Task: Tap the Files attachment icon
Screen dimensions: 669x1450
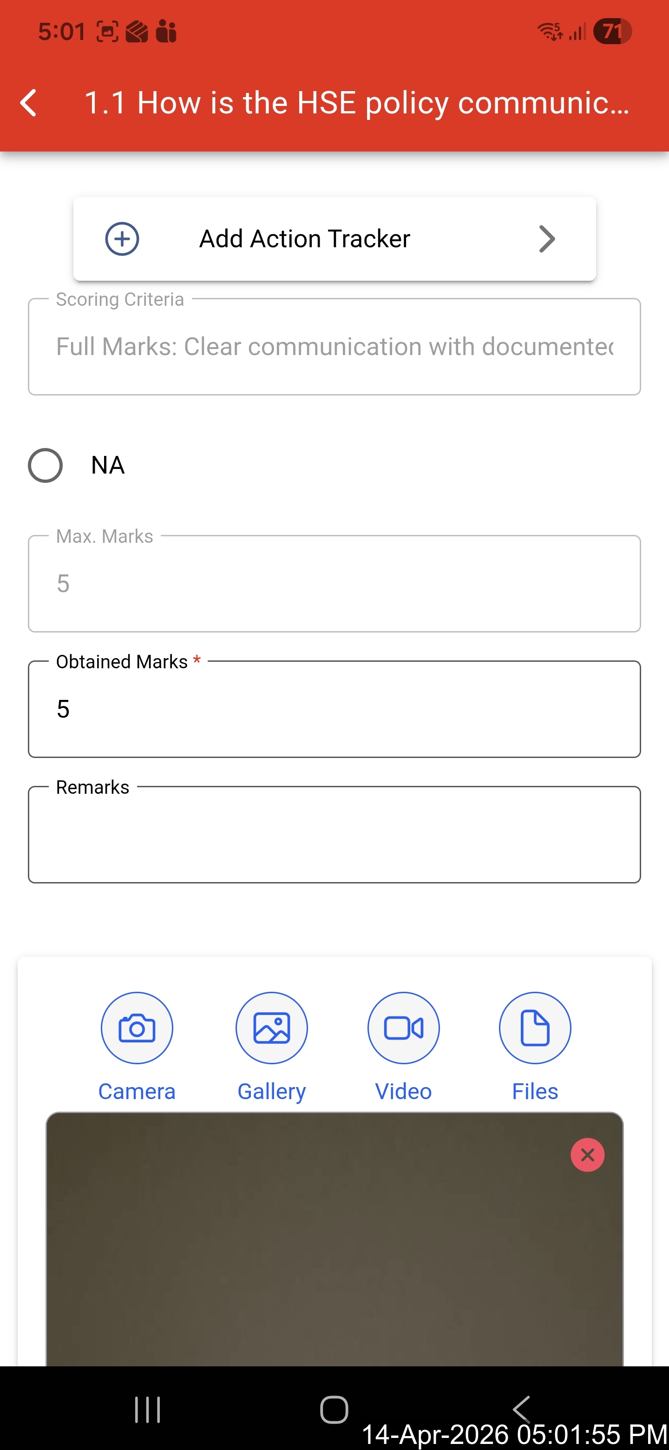Action: coord(535,1028)
